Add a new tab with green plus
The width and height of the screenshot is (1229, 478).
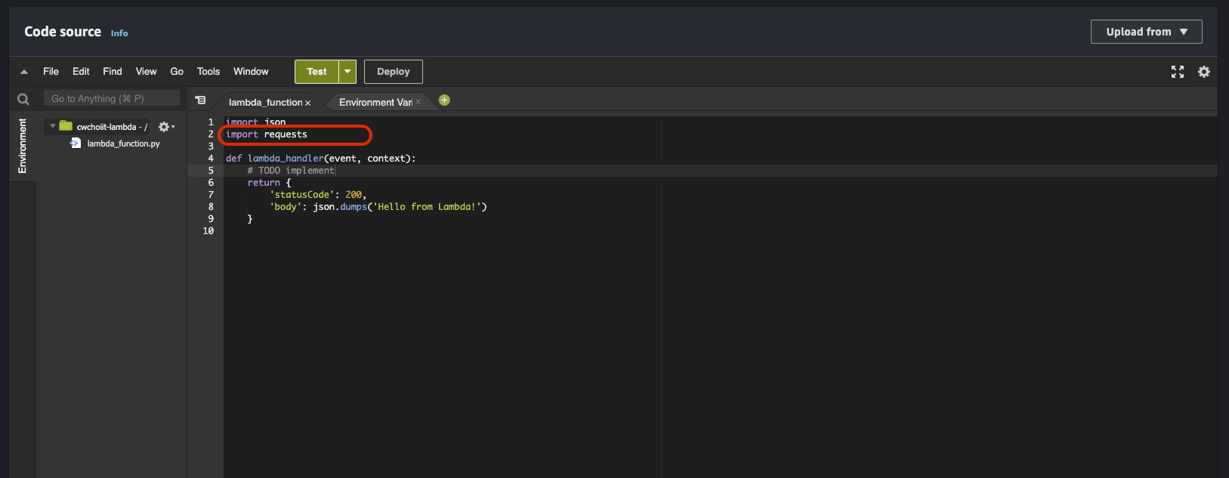pyautogui.click(x=444, y=100)
